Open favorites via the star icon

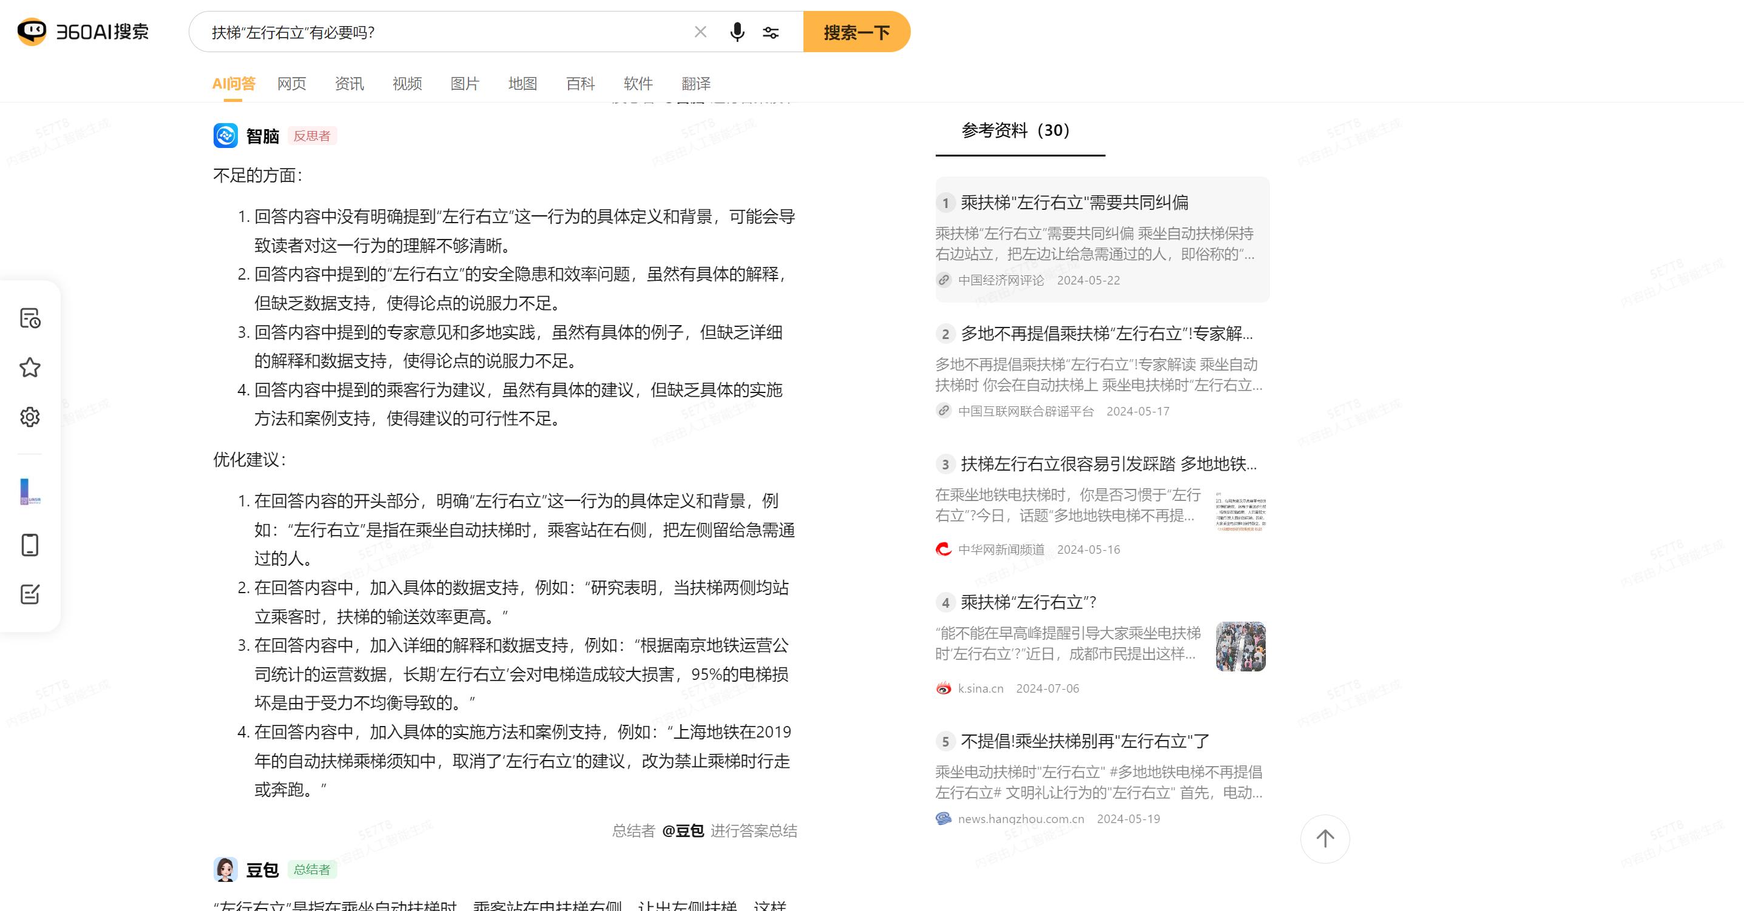(29, 368)
